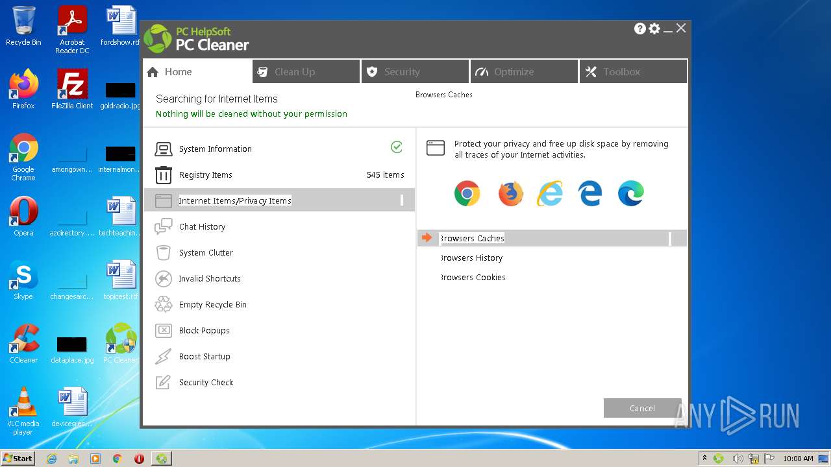The width and height of the screenshot is (831, 467).
Task: Click the 545 items count
Action: tap(385, 175)
